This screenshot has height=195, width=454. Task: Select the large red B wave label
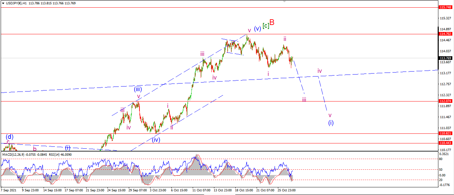tap(272, 22)
